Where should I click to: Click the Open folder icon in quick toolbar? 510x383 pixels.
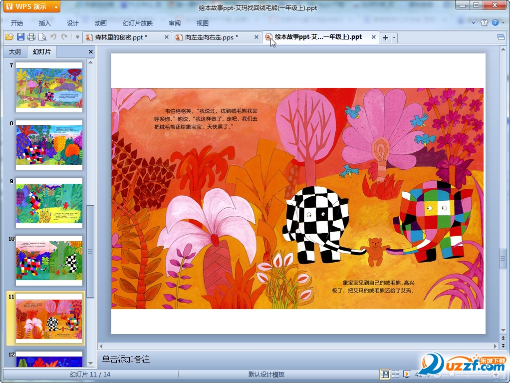(9, 37)
